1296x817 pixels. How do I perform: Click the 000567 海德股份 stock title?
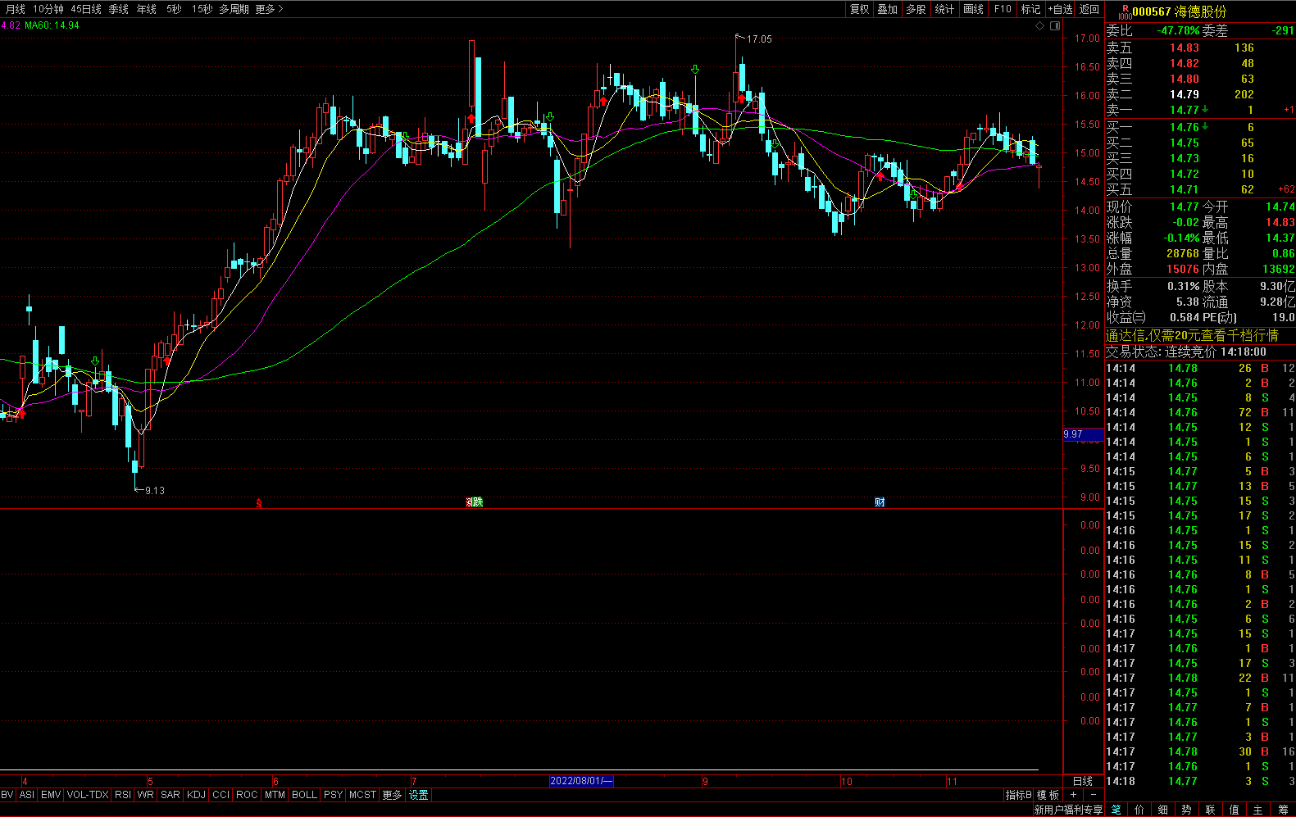(x=1180, y=11)
